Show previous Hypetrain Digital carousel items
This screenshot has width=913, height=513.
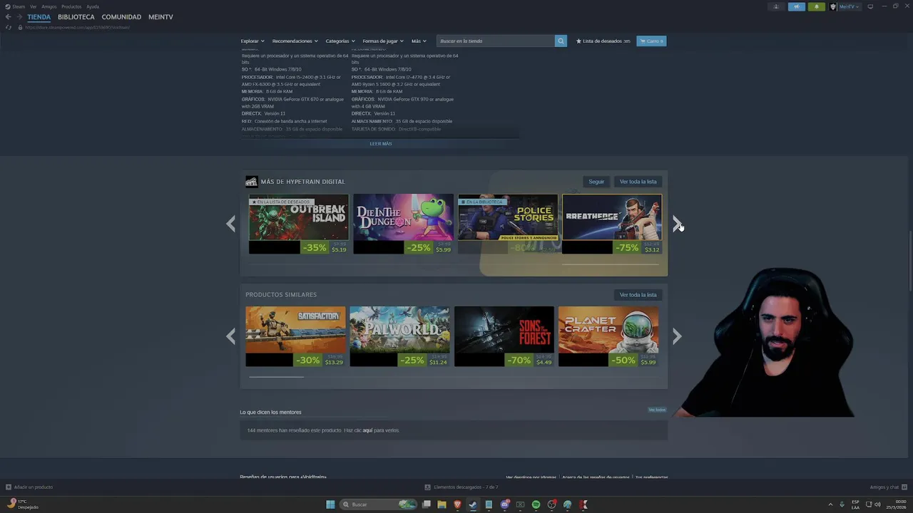230,224
